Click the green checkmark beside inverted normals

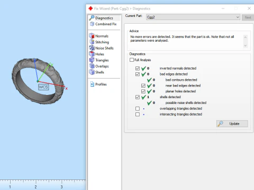143,68
